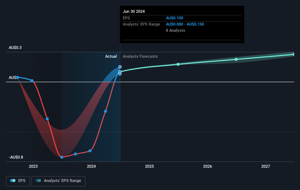
Task: Click the AU$0.3 y-axis label
Action: click(15, 47)
